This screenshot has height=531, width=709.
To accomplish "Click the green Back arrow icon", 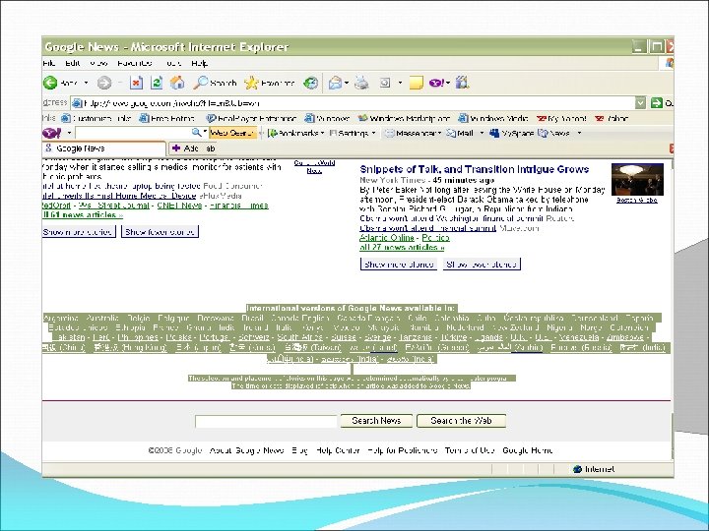I will coord(50,83).
